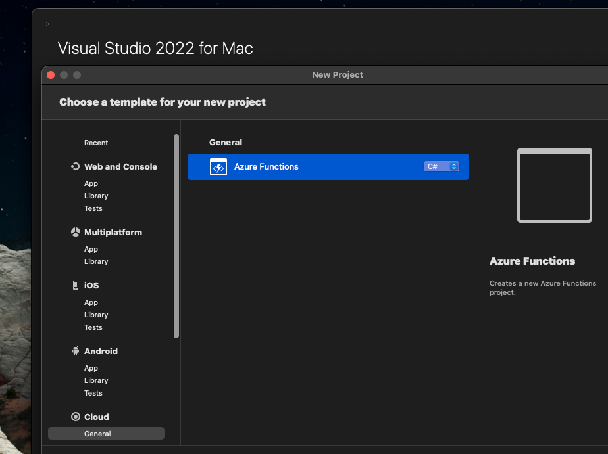
Task: Select Library under Multiplatform
Action: click(96, 261)
